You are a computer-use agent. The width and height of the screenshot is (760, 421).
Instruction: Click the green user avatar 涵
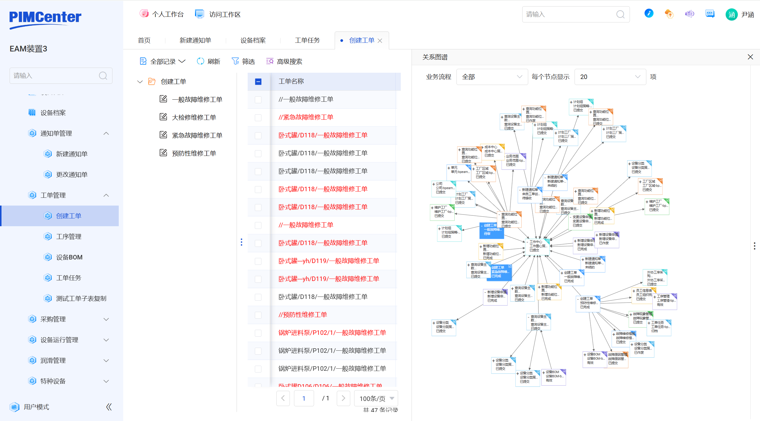point(732,14)
